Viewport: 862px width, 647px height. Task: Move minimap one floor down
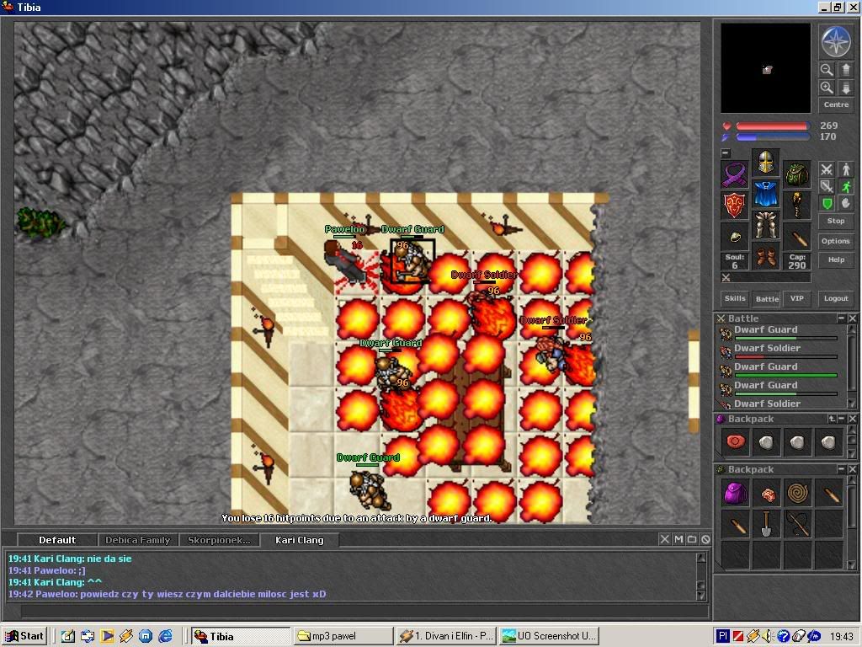[845, 88]
